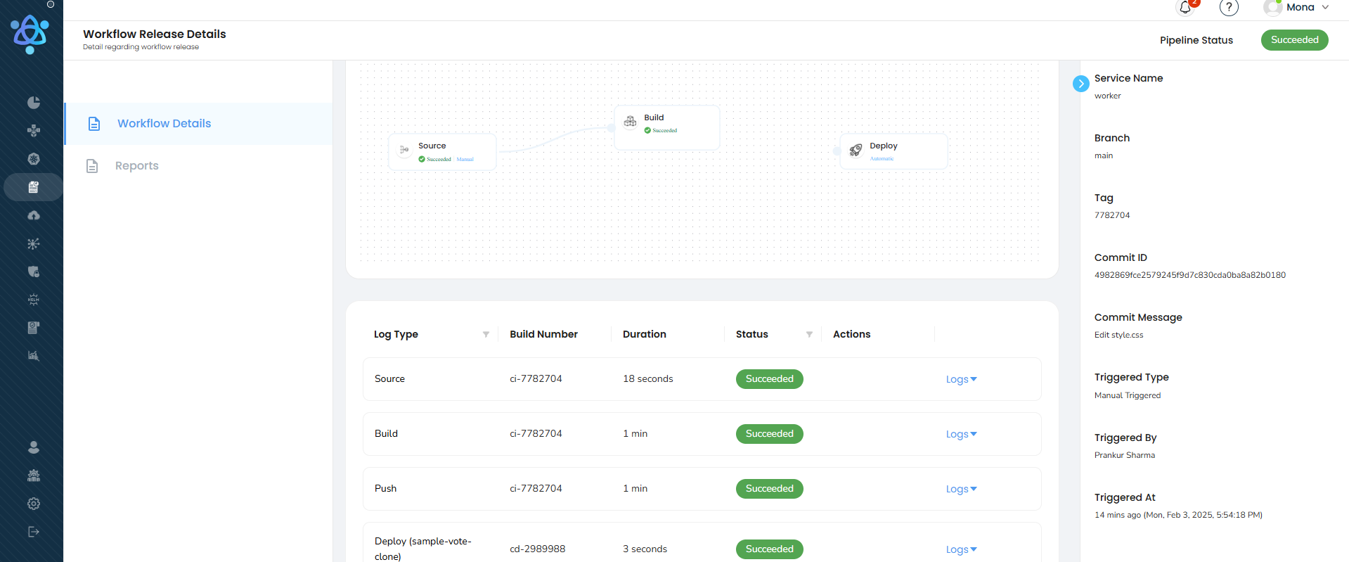
Task: Open the settings gear sidebar icon
Action: coord(33,504)
